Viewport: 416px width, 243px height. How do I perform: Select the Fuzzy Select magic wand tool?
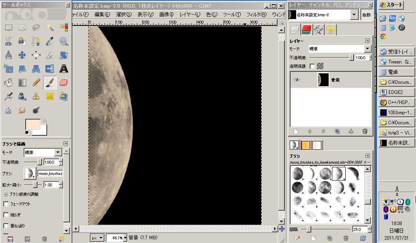[50, 28]
